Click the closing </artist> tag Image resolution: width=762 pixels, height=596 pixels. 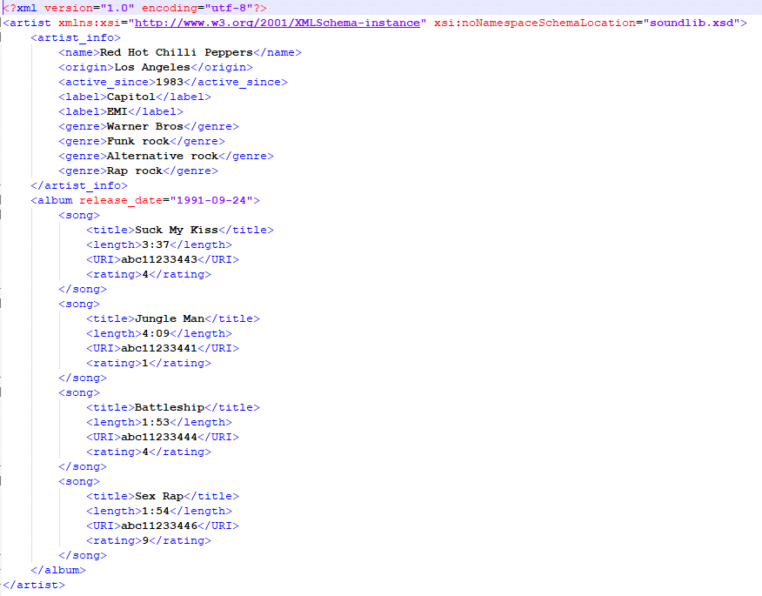(x=34, y=585)
